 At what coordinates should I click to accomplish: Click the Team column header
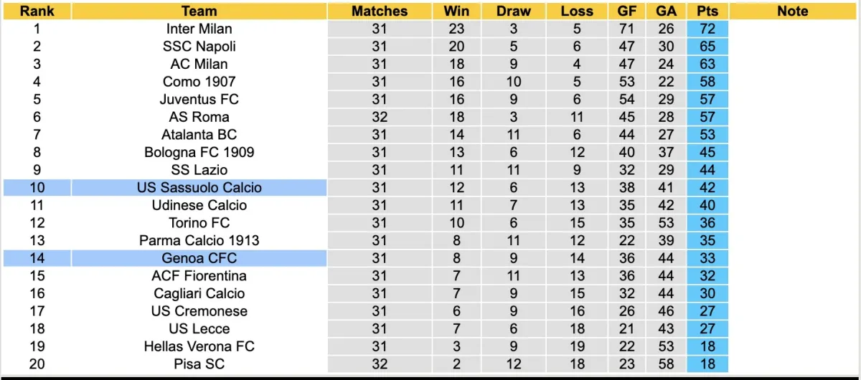point(199,11)
